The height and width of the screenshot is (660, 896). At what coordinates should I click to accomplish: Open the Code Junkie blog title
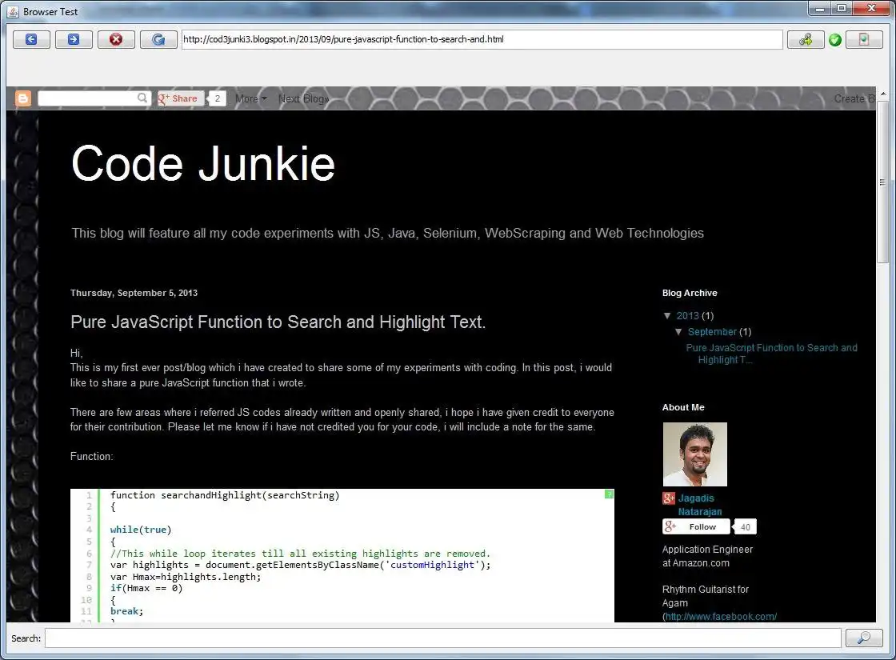pyautogui.click(x=203, y=163)
